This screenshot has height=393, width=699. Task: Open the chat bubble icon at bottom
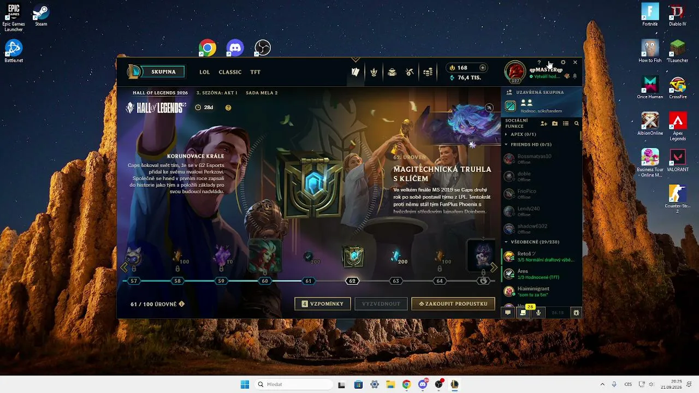coord(508,313)
